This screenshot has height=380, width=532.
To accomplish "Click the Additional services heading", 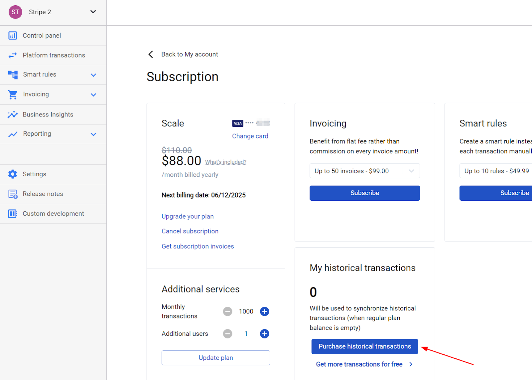I will (200, 289).
